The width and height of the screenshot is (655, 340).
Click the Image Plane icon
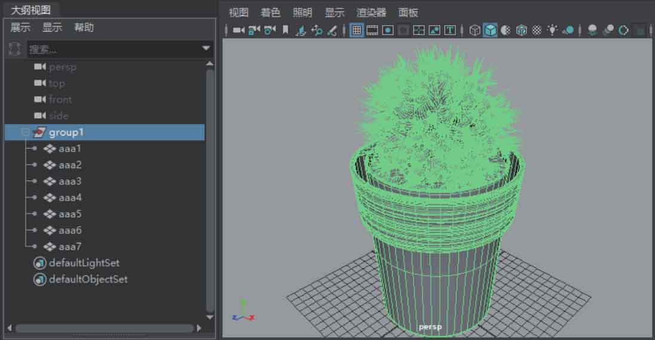pyautogui.click(x=301, y=30)
